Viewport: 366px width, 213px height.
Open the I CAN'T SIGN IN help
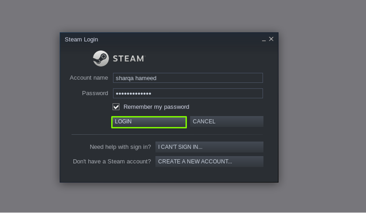(209, 147)
